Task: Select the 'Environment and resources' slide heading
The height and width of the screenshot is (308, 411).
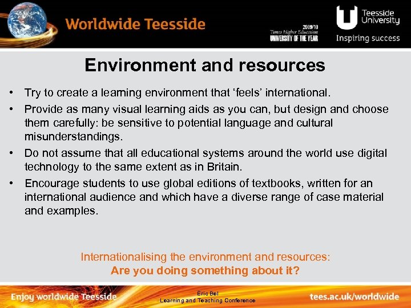Action: tap(205, 65)
